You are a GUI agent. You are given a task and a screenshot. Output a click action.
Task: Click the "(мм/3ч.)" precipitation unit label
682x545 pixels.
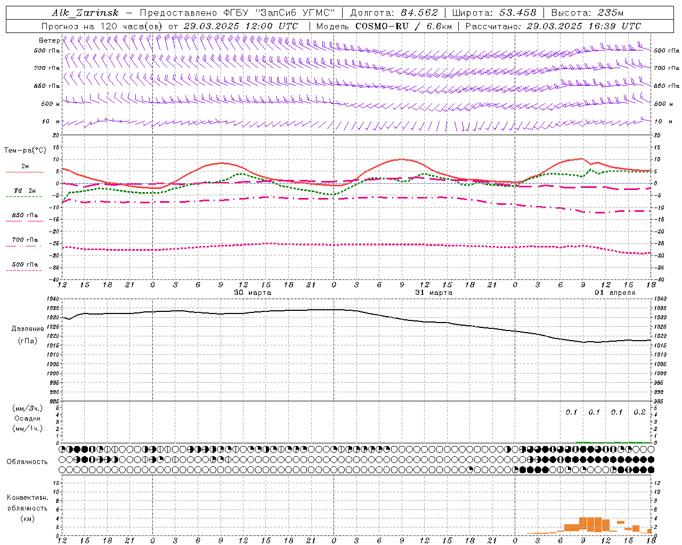tap(28, 409)
